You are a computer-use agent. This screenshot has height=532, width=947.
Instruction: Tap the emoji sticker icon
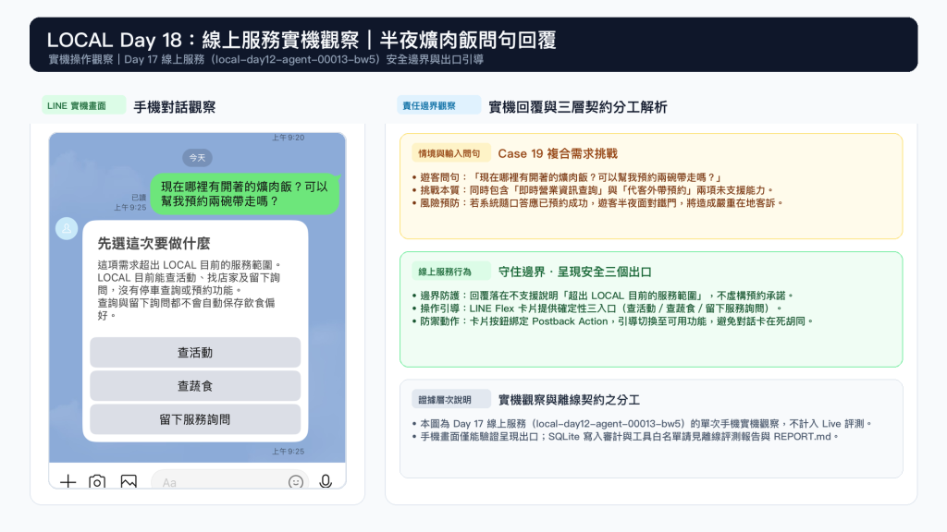pos(295,482)
